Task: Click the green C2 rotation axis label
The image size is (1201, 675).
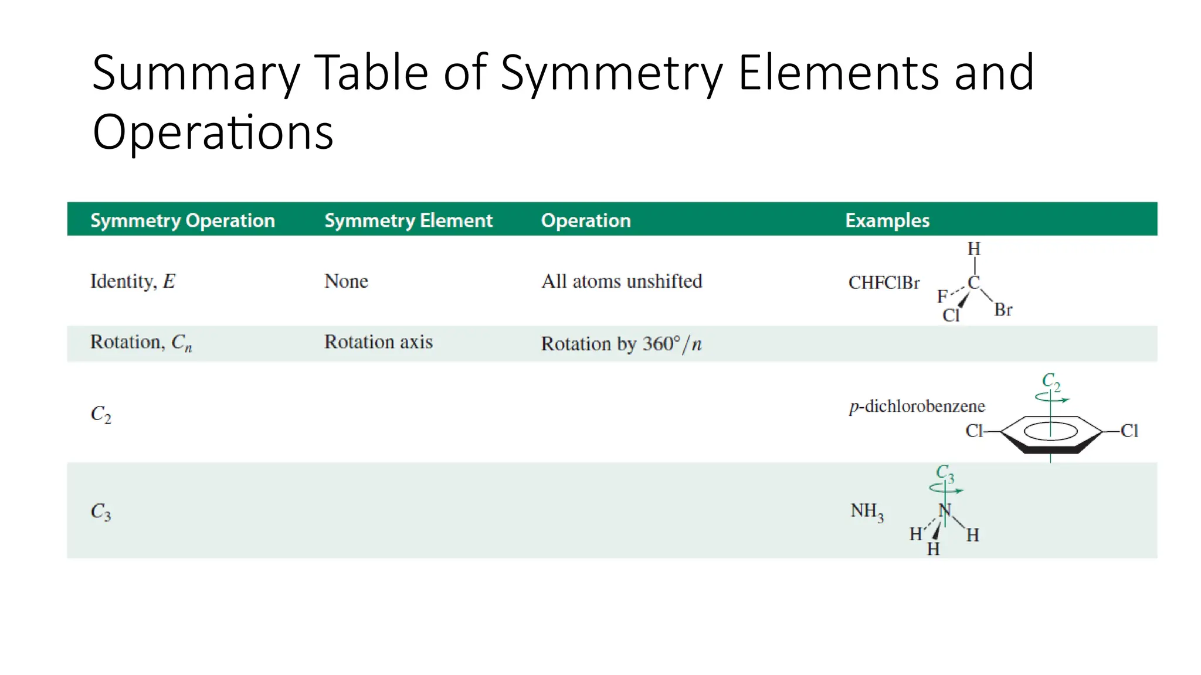Action: coord(1051,381)
